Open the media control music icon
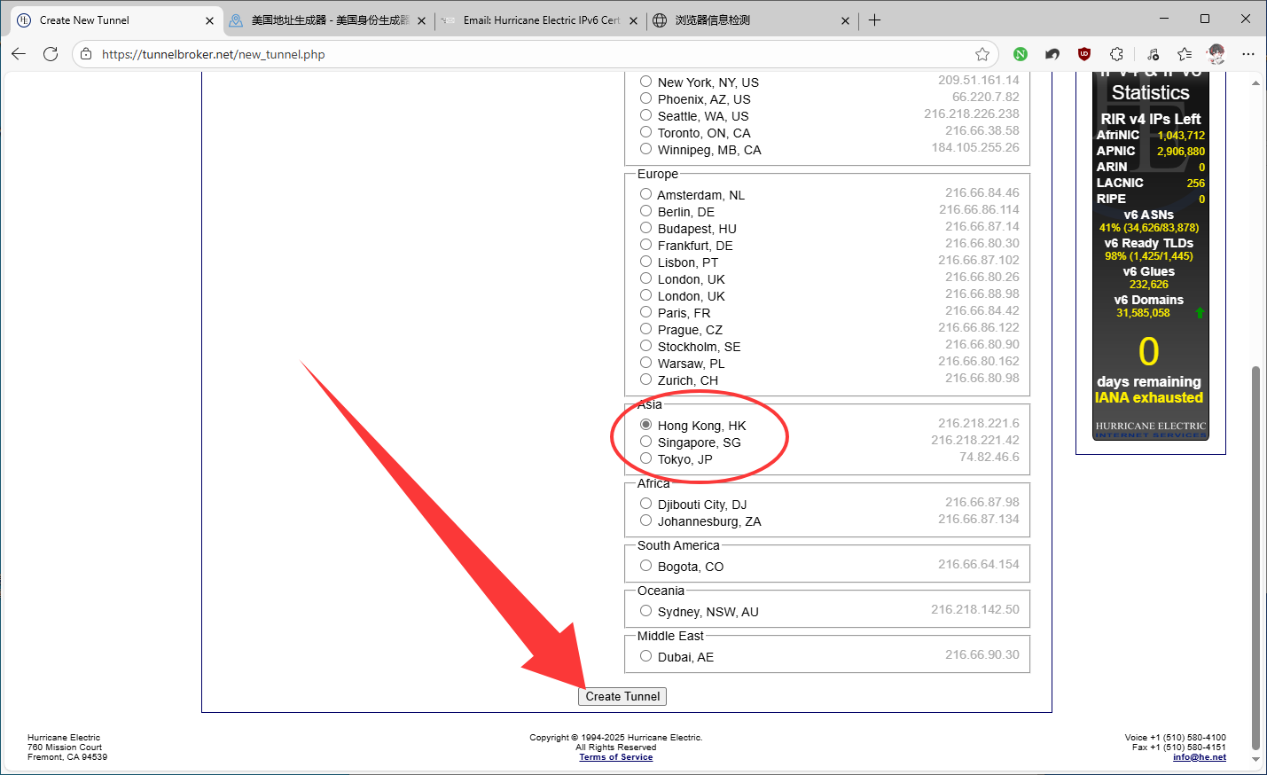This screenshot has height=775, width=1267. point(1152,54)
